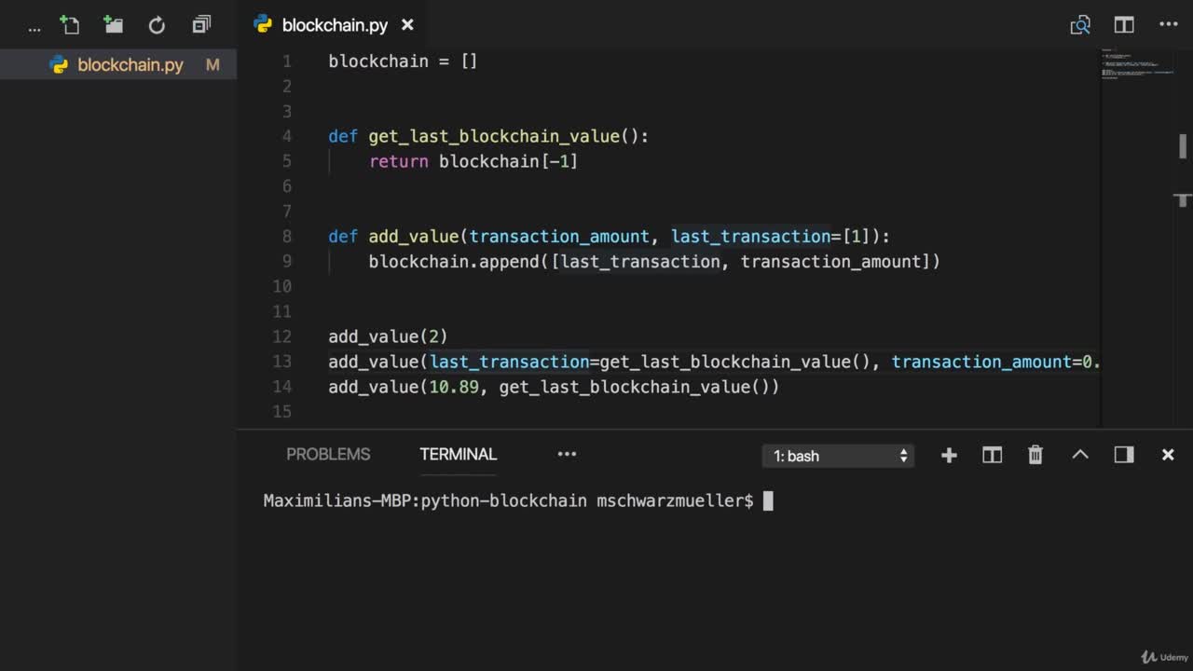The image size is (1193, 671).
Task: Create a new file in explorer
Action: (69, 25)
